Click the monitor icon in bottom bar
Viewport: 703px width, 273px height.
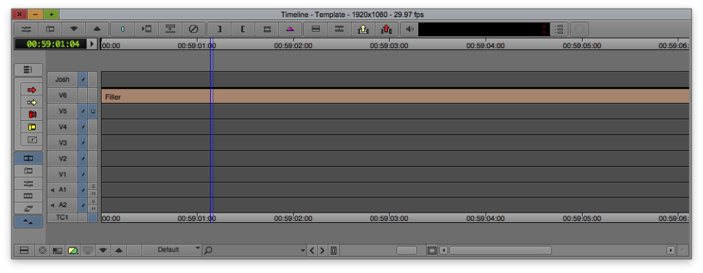coord(88,250)
